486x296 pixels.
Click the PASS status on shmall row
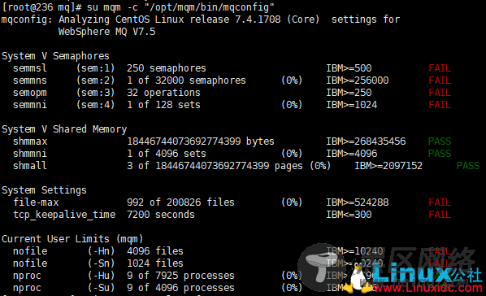[468, 166]
